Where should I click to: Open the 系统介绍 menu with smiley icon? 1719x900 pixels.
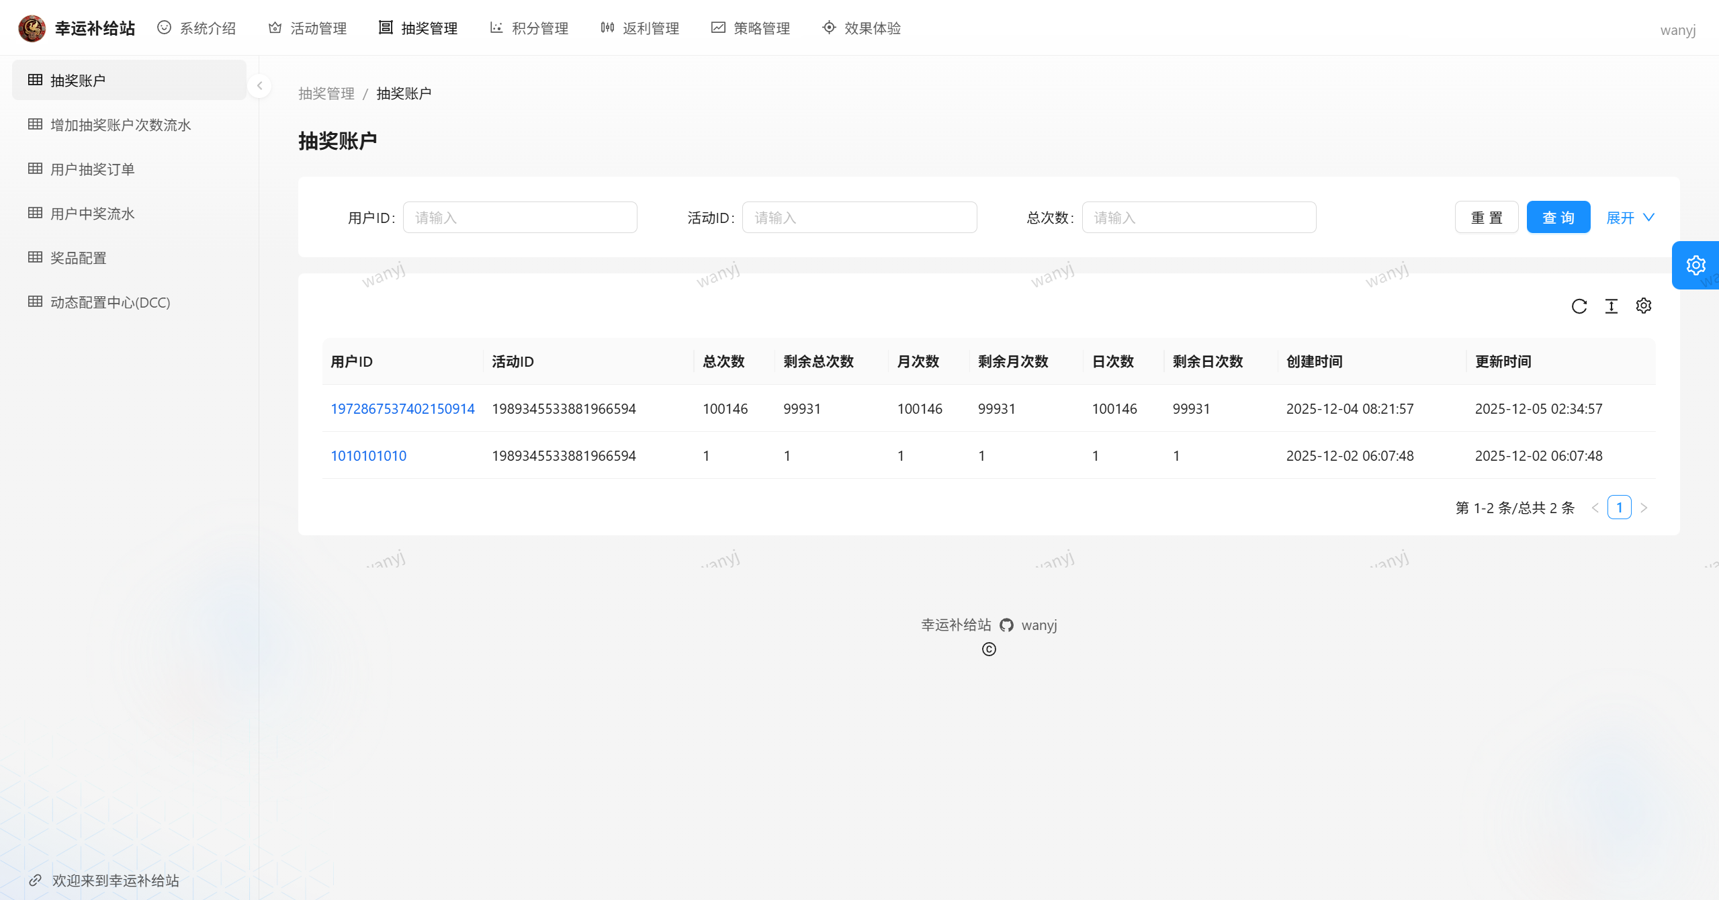(x=196, y=28)
